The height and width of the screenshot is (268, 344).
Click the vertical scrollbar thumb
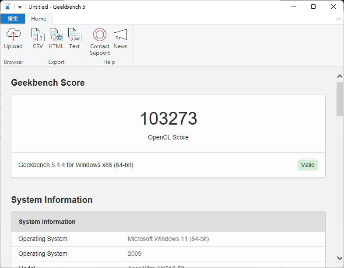click(x=340, y=99)
